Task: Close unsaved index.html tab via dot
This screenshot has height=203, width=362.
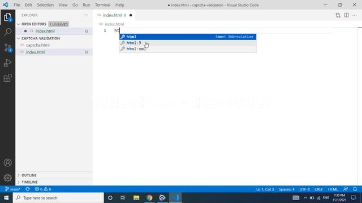Action: 131,15
